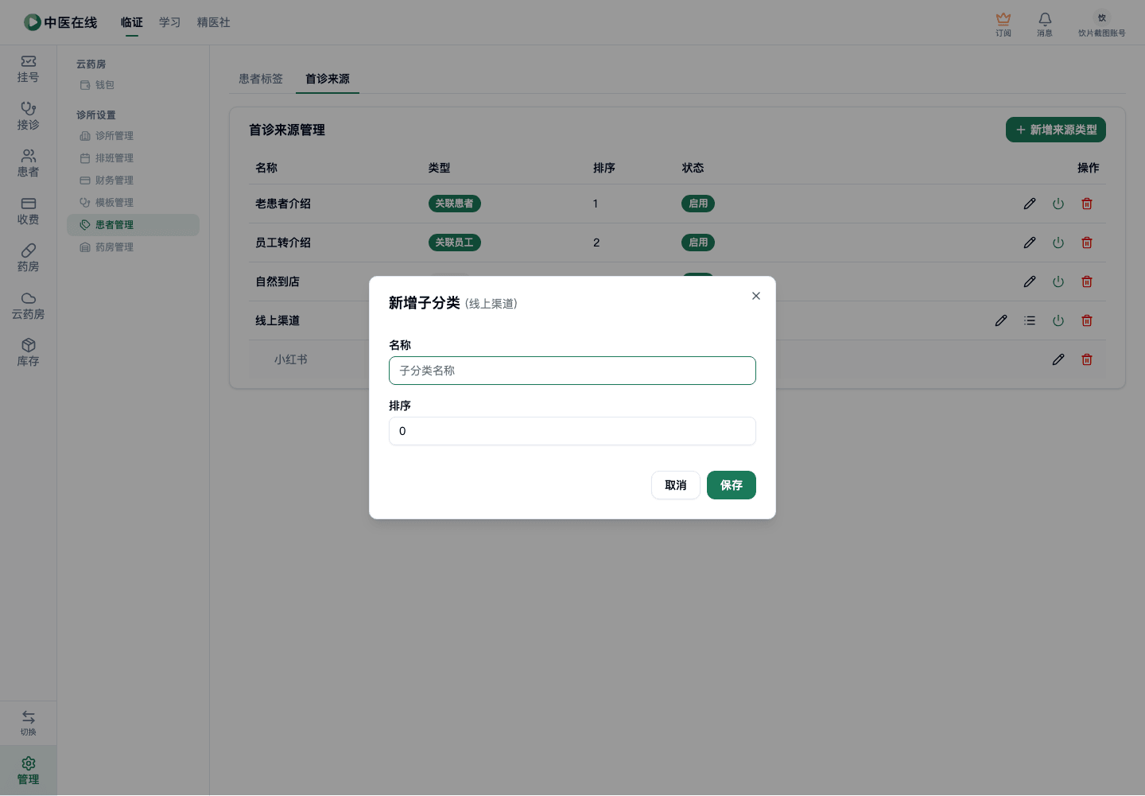Screen dimensions: 1145x796
Task: Open 钱包 under 云药房
Action: 97,85
